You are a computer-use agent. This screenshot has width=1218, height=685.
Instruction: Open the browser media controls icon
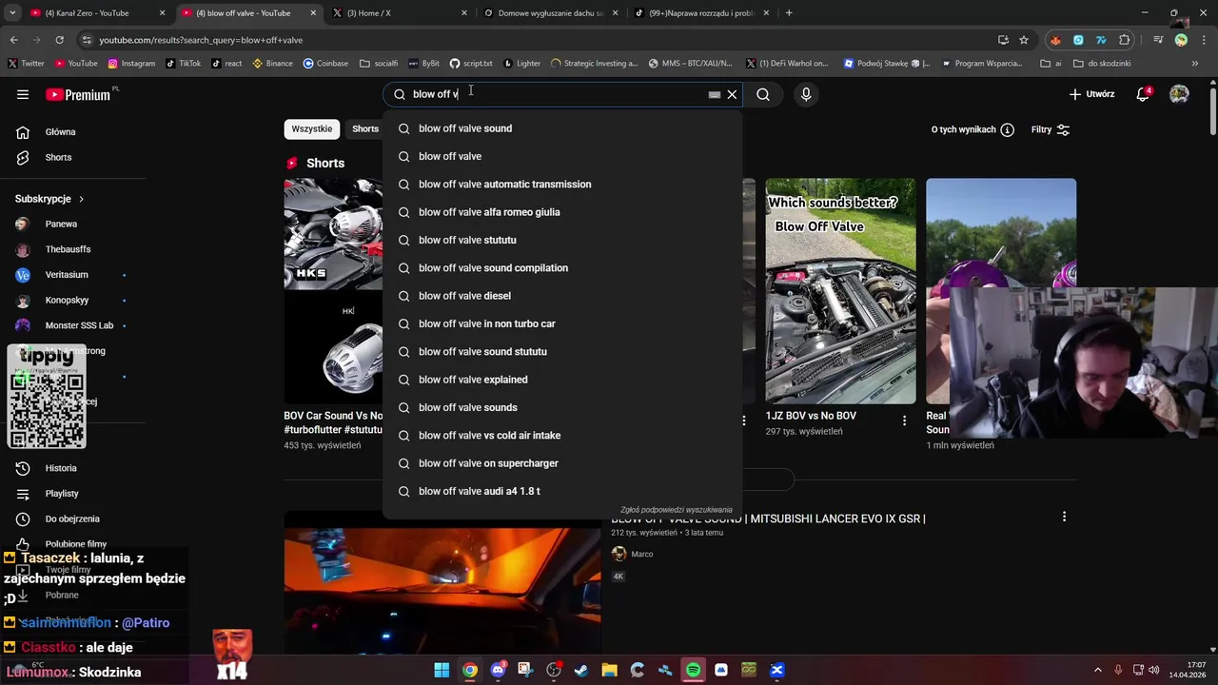coord(1158,40)
